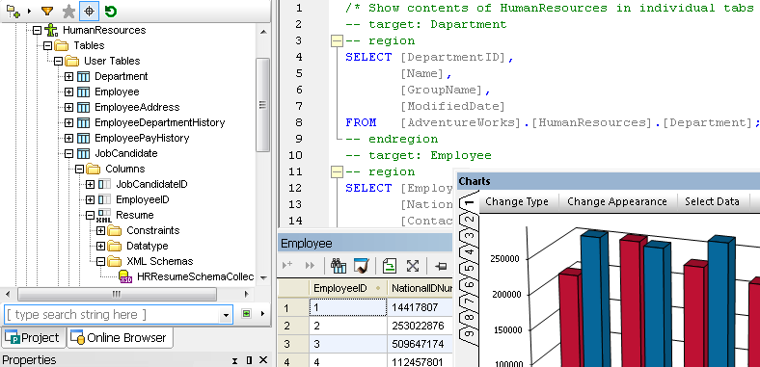Collapse the XML Schemas folder
The image size is (760, 367).
pyautogui.click(x=101, y=262)
